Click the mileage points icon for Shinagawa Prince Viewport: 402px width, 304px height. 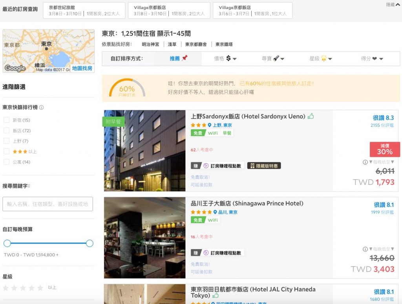click(x=206, y=253)
